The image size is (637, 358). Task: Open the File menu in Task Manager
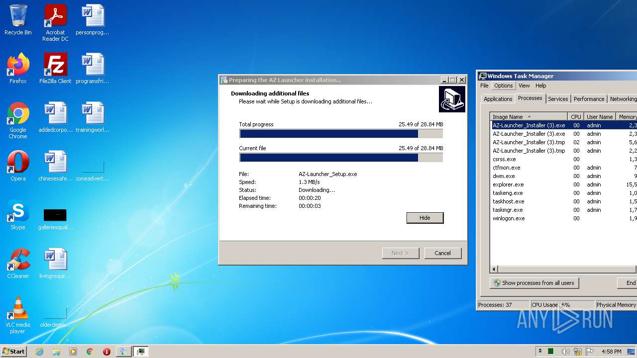click(x=484, y=86)
